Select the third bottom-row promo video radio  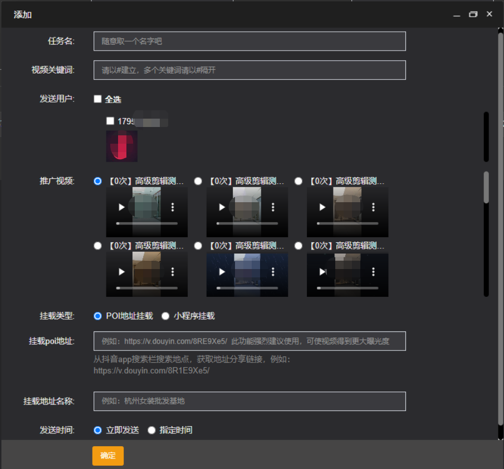pyautogui.click(x=299, y=246)
